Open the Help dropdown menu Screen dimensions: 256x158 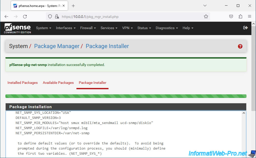click(188, 28)
